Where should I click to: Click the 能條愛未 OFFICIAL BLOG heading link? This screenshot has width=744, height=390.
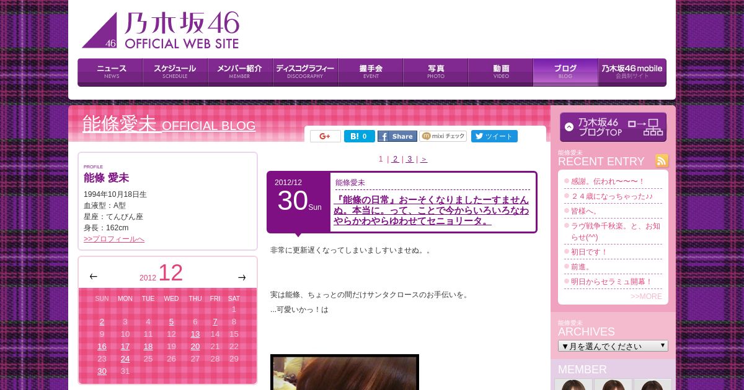169,124
